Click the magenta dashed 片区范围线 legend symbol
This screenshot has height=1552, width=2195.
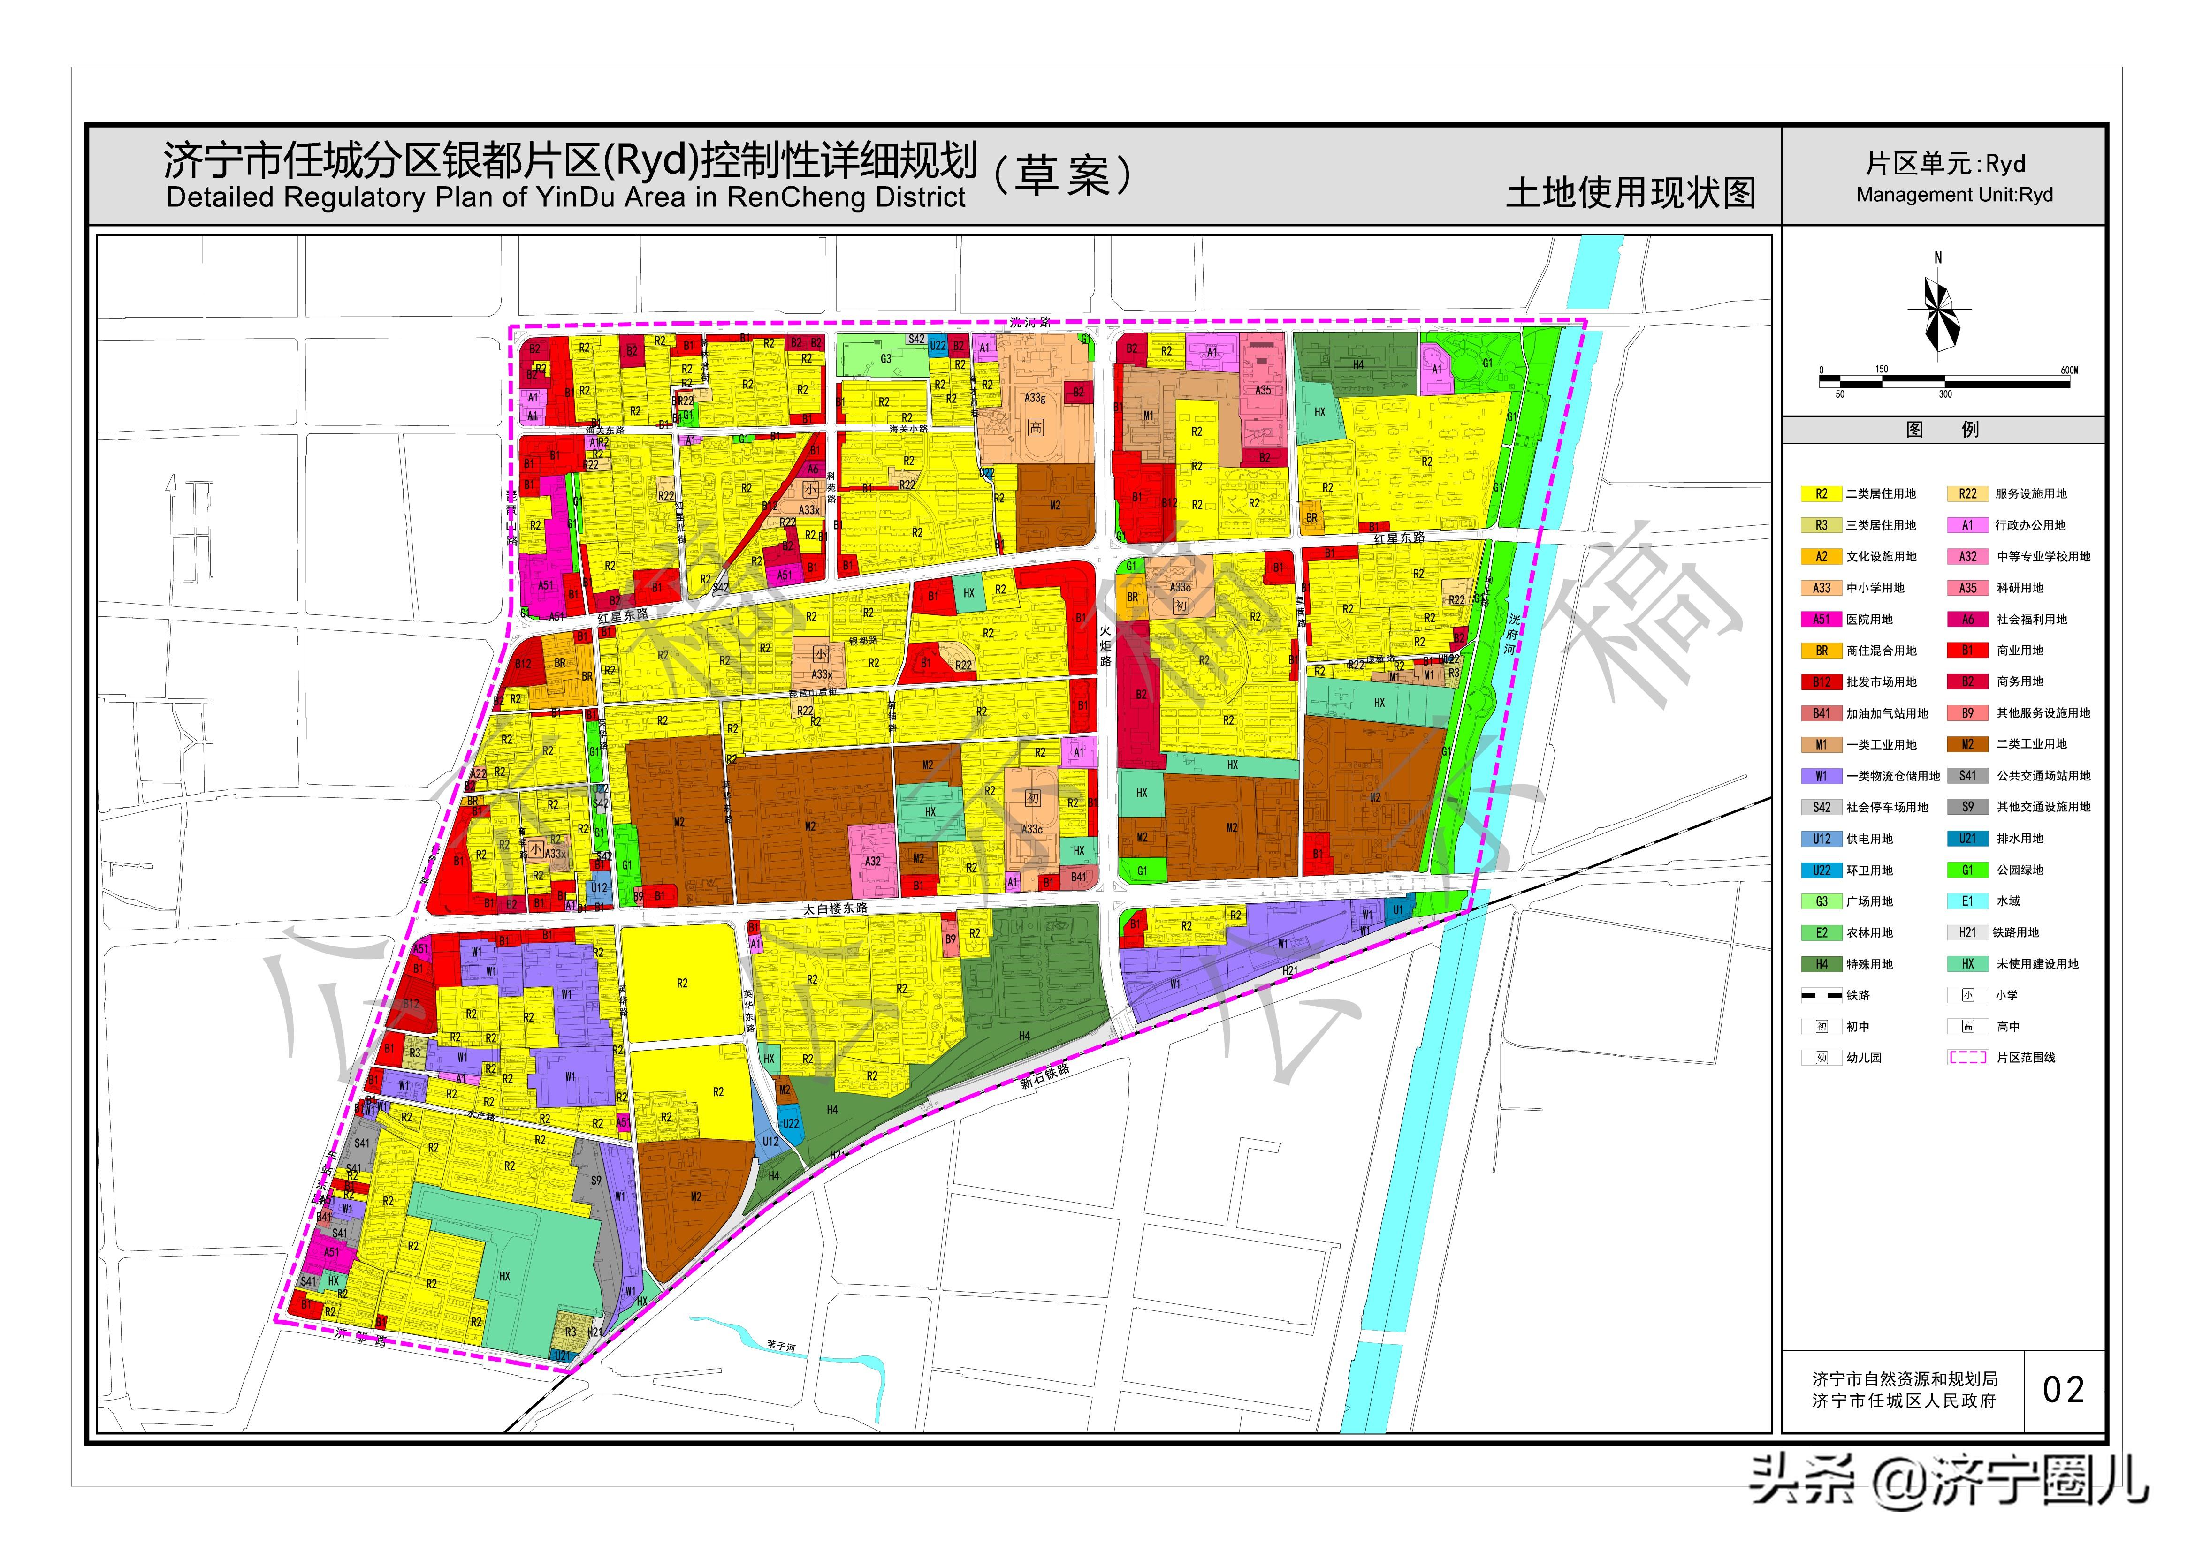click(1967, 1058)
